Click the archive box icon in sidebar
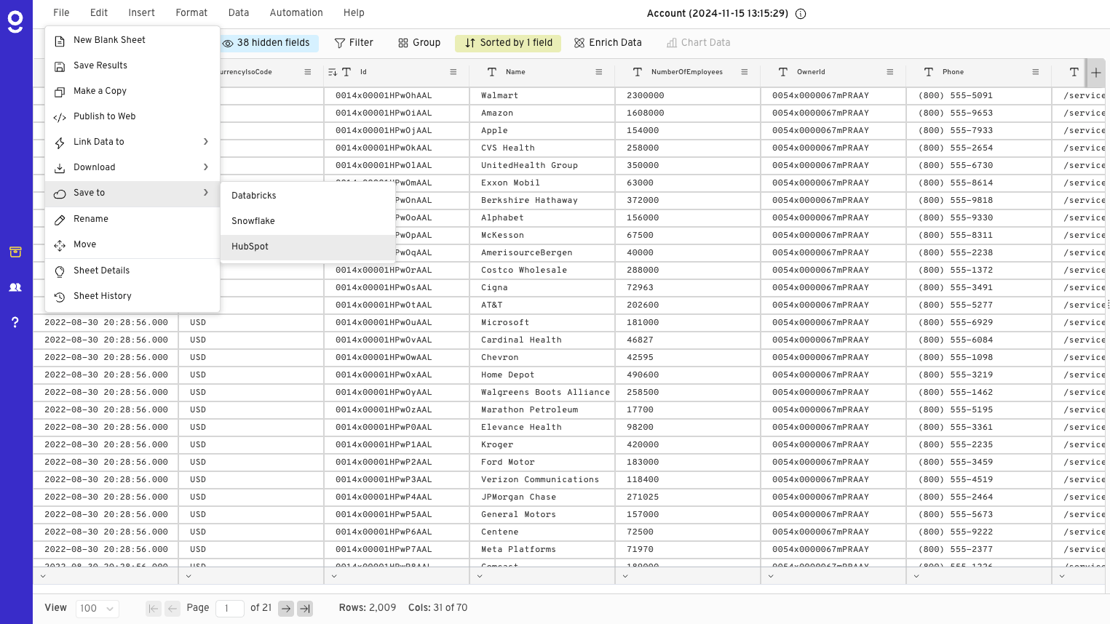This screenshot has height=624, width=1110. click(15, 252)
